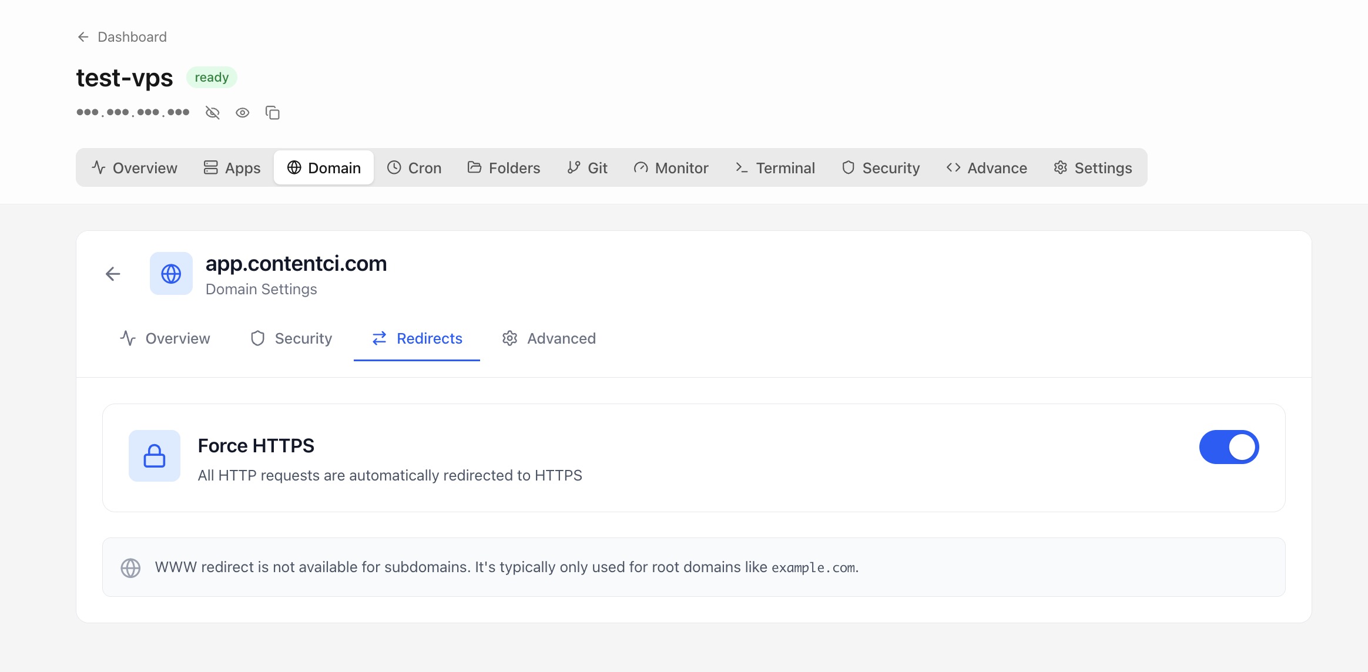Click the eye icon to reveal IP
The image size is (1368, 672).
click(x=242, y=113)
